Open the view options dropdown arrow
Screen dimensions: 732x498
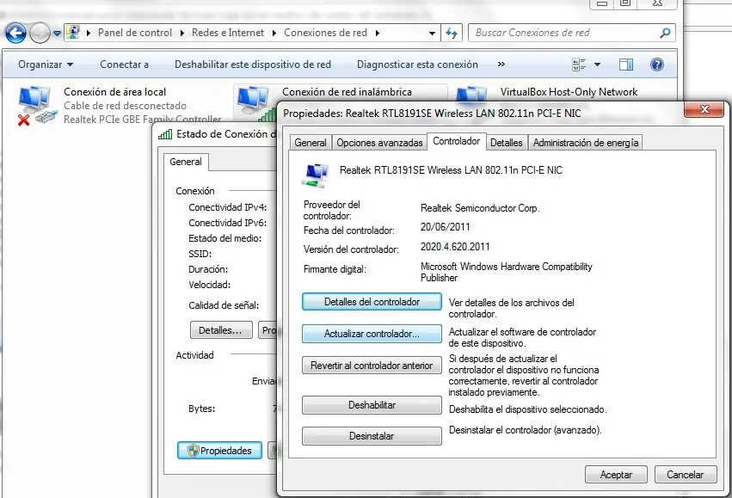[598, 65]
